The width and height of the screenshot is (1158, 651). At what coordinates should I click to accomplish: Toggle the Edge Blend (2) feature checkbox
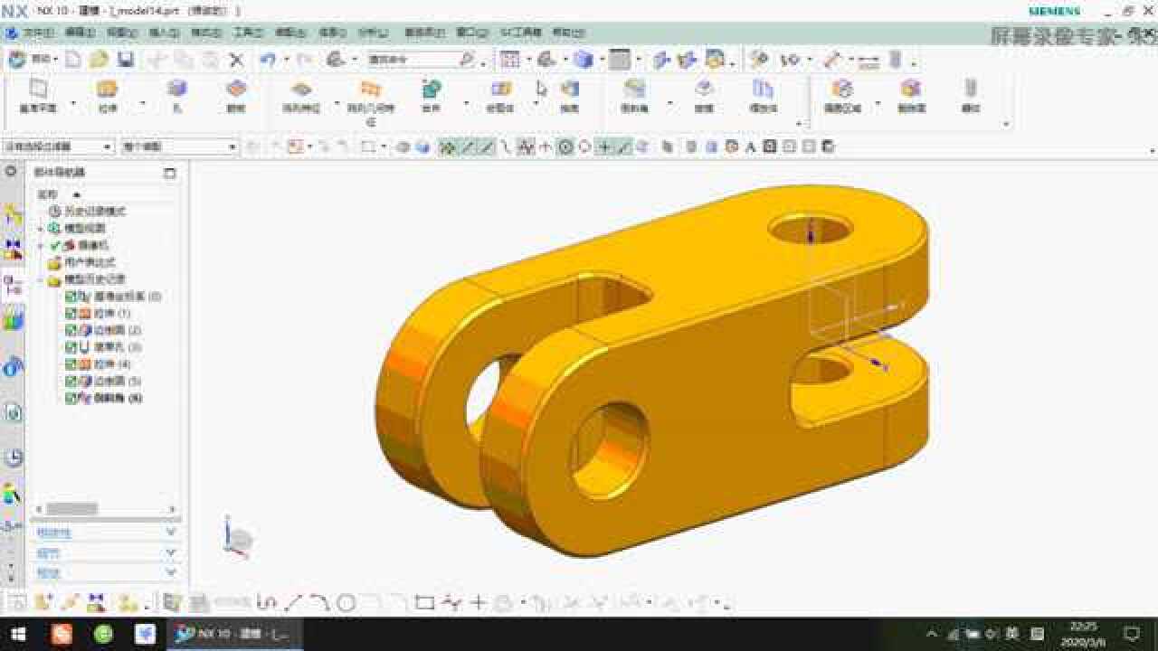[71, 330]
